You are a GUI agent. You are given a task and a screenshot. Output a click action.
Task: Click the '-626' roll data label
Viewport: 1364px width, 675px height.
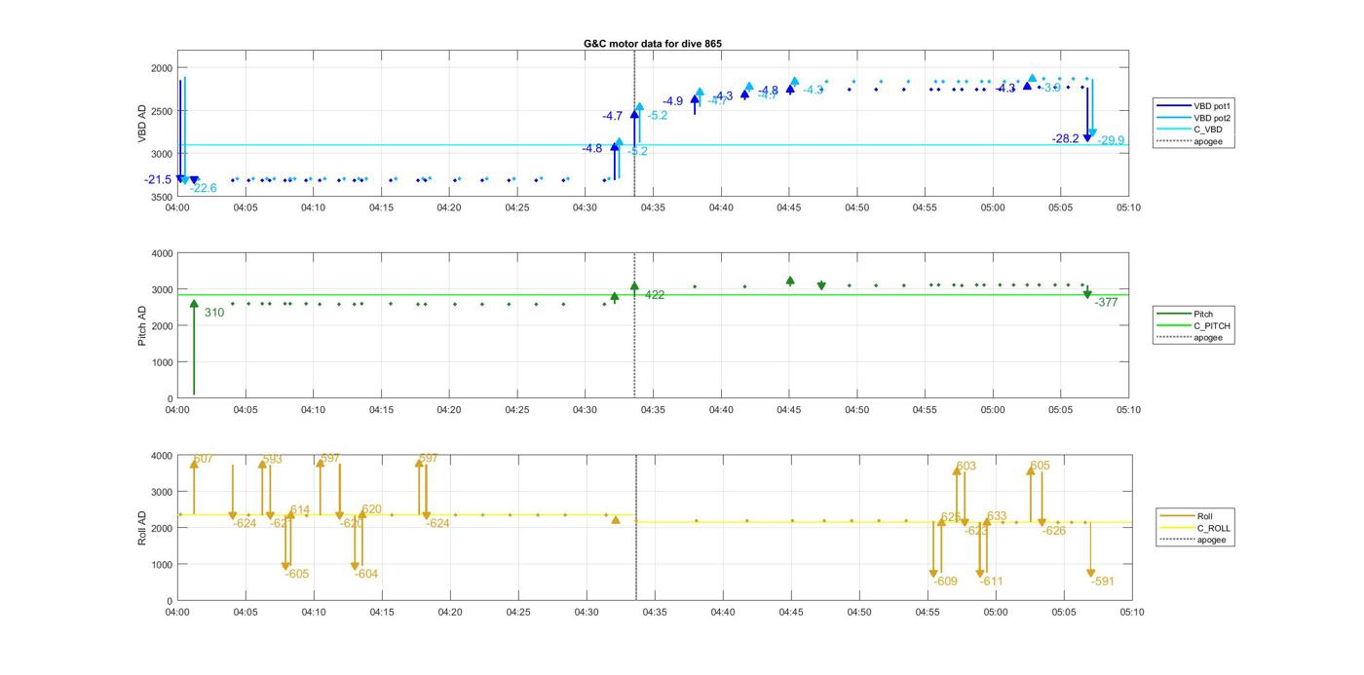point(1053,532)
